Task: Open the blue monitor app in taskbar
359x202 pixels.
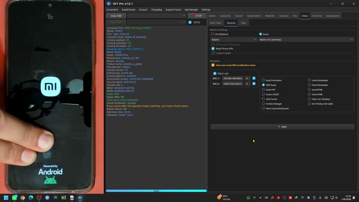Action: click(x=47, y=198)
